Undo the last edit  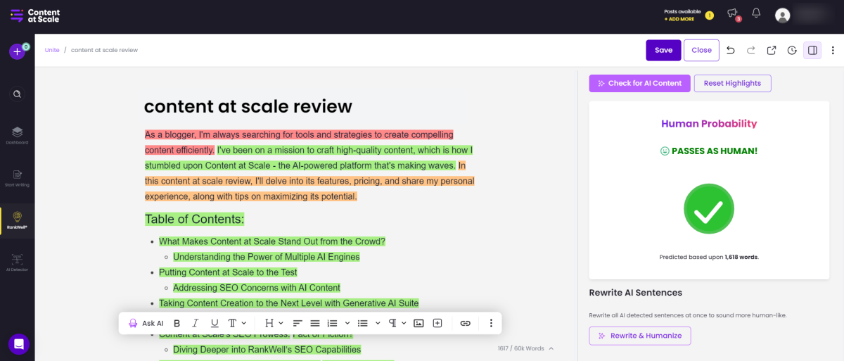(731, 50)
